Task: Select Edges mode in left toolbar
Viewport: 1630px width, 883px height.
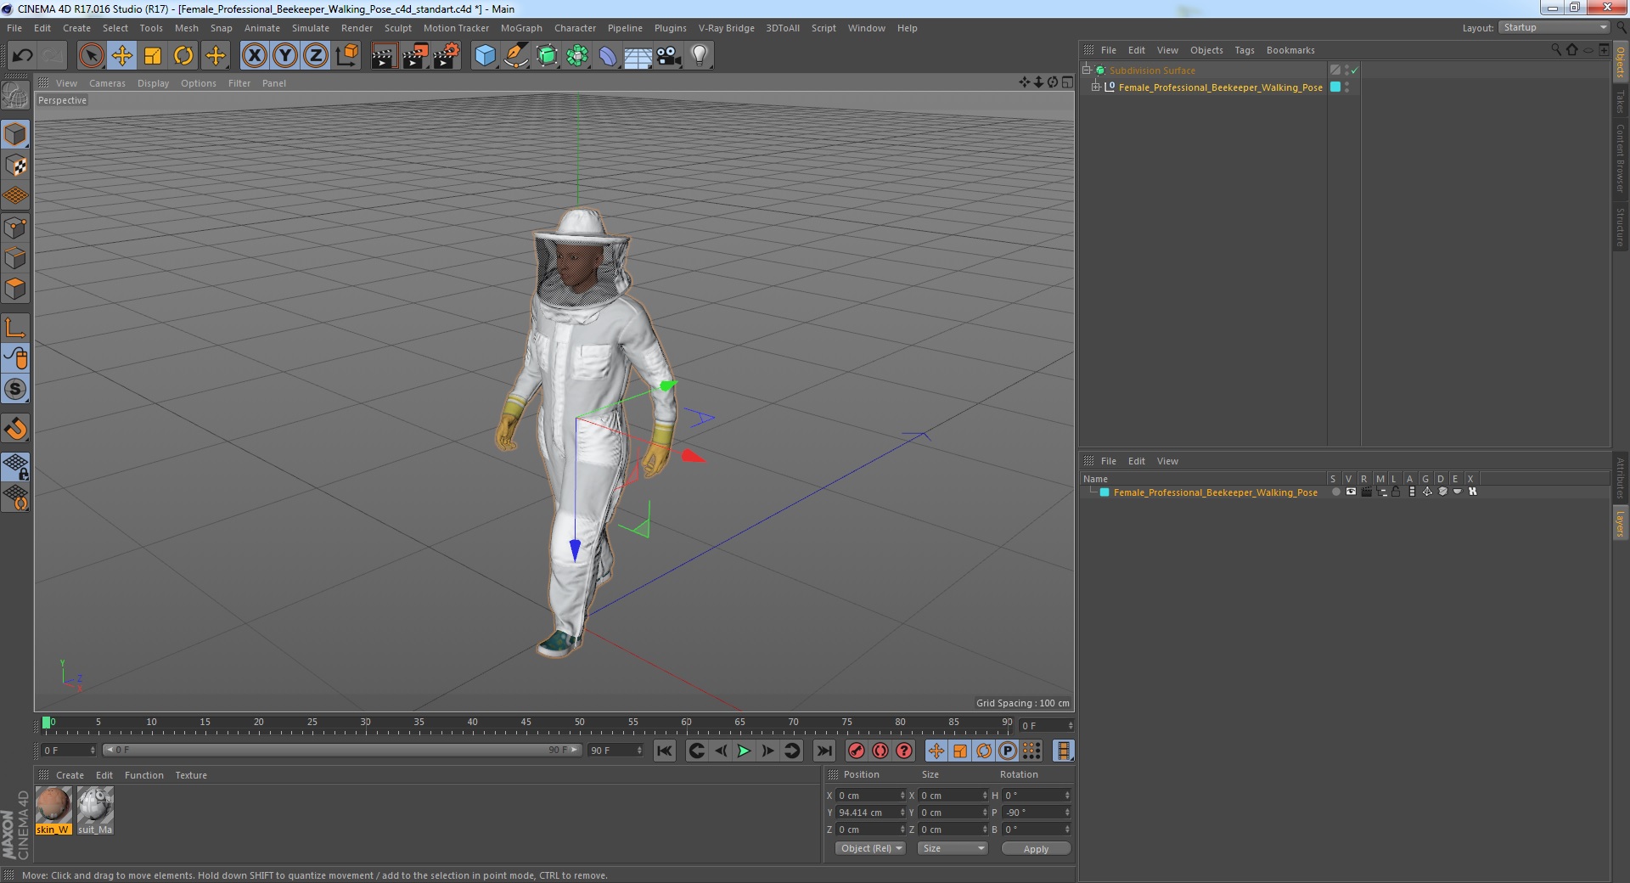Action: pyautogui.click(x=15, y=258)
